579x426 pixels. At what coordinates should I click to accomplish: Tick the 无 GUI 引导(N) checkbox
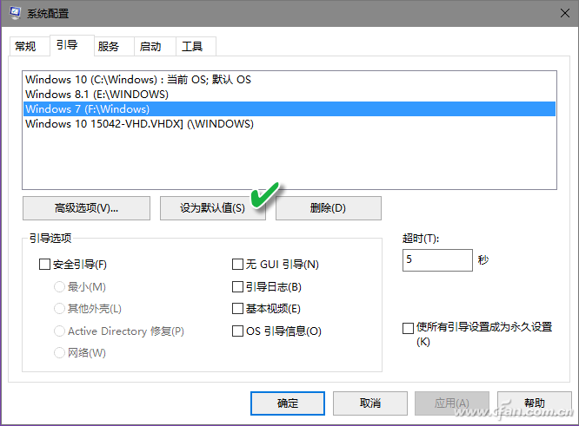pyautogui.click(x=237, y=265)
